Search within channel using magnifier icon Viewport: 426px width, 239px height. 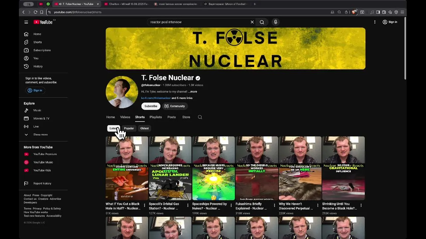pyautogui.click(x=200, y=117)
